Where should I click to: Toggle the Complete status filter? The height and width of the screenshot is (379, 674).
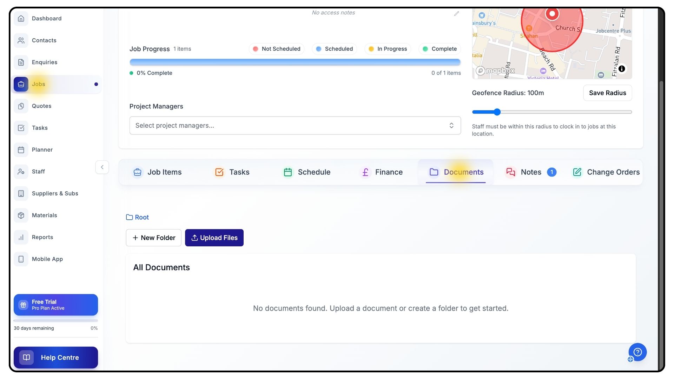coord(440,49)
